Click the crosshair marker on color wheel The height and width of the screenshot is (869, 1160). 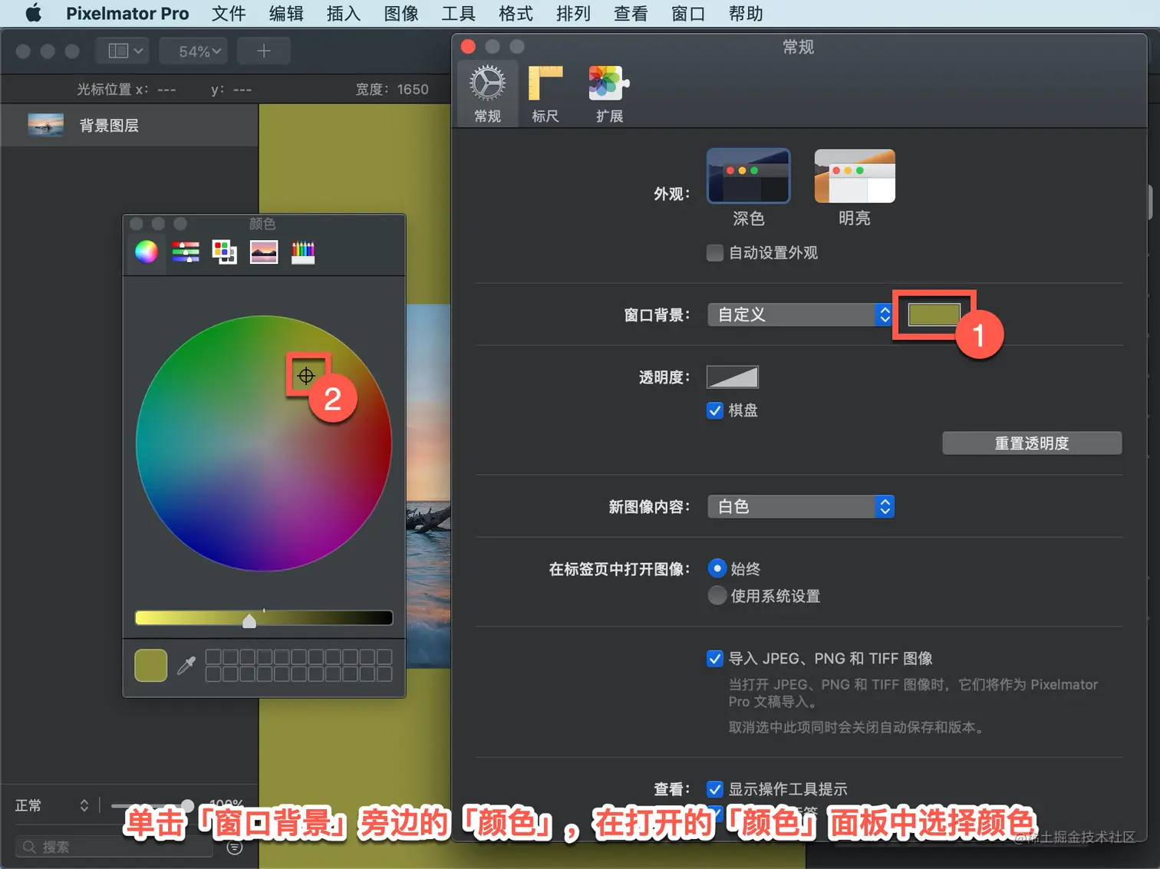(x=306, y=376)
